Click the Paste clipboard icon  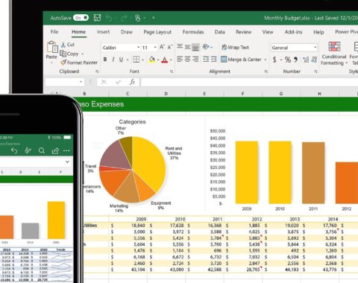(x=52, y=47)
